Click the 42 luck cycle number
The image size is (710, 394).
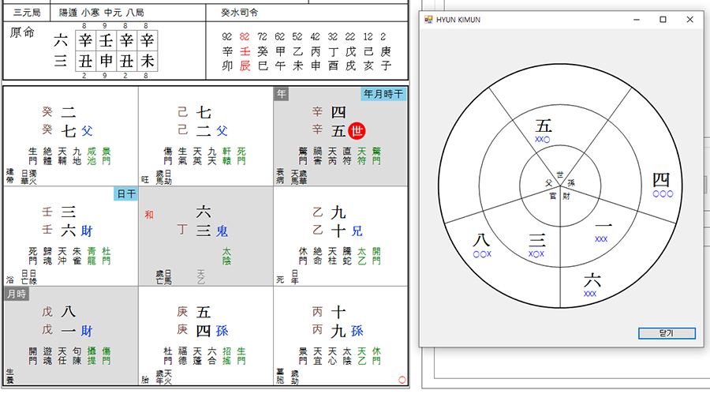(315, 37)
